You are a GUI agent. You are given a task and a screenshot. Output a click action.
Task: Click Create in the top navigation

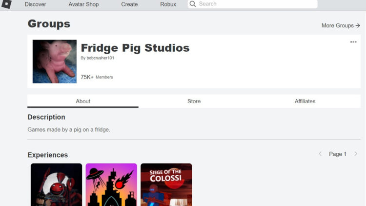click(129, 4)
